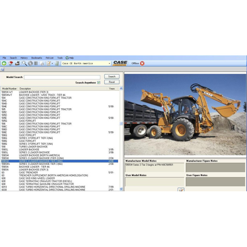Select model 584E Construction King Forklift row
The image size is (247, 247).
click(60, 106)
